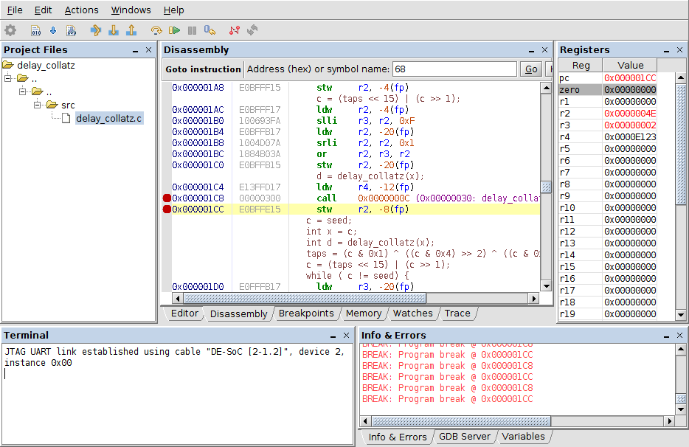Image resolution: width=689 pixels, height=447 pixels.
Task: Minimize the Registers panel
Action: [x=667, y=51]
